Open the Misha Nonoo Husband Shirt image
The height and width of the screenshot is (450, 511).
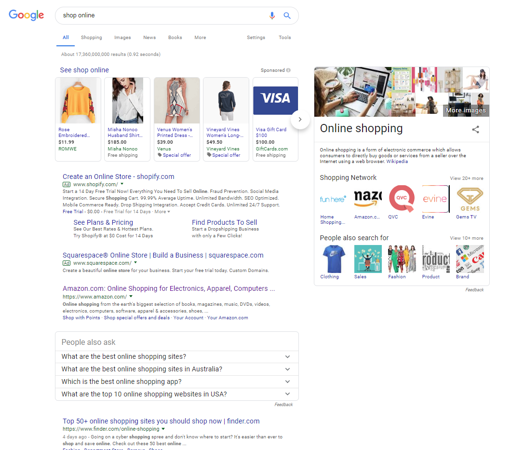point(127,100)
